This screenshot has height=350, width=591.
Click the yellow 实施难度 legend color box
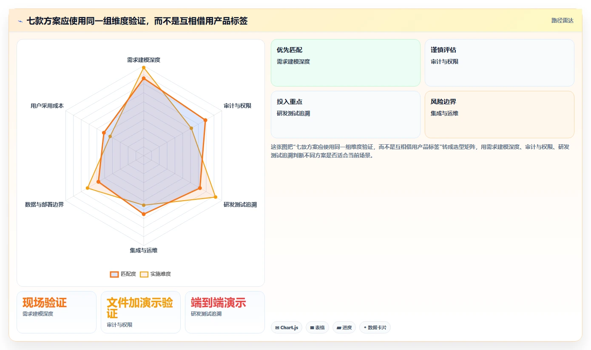pos(144,274)
